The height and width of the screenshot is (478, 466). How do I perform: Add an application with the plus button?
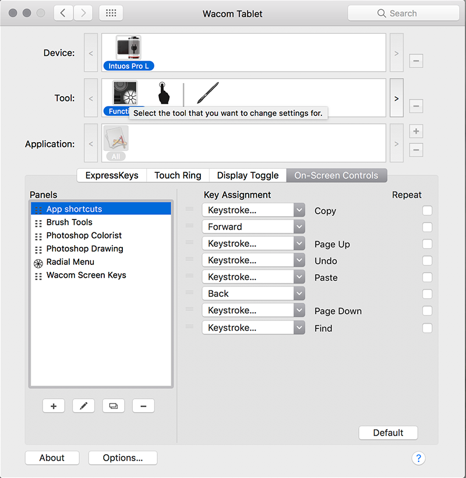[416, 132]
